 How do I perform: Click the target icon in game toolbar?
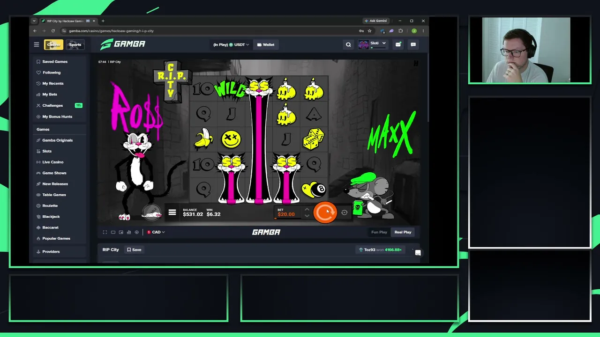click(137, 232)
